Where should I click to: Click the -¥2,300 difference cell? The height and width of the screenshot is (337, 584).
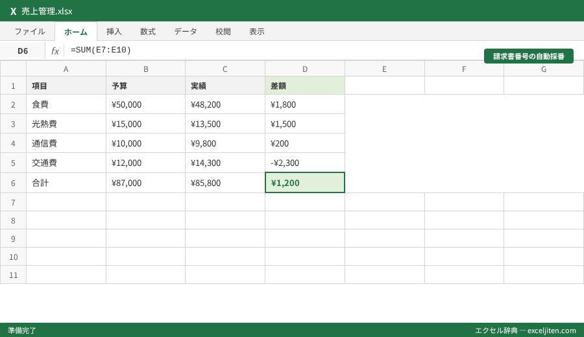[x=305, y=163]
